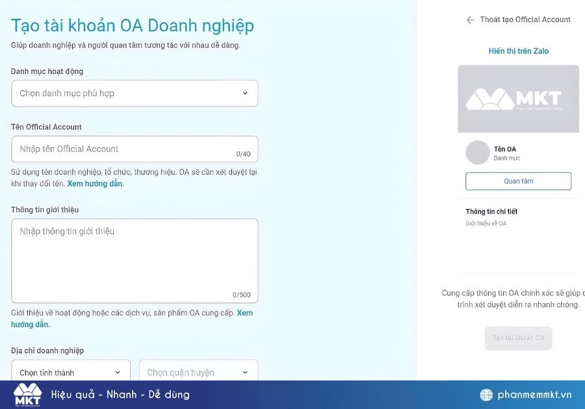The image size is (585, 409).
Task: Click the globe icon beside phanmemmkt.vn
Action: click(x=486, y=395)
